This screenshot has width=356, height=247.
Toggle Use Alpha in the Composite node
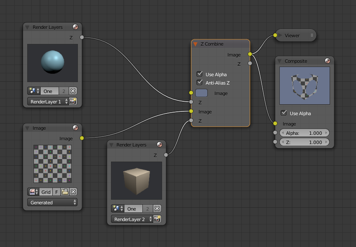284,113
